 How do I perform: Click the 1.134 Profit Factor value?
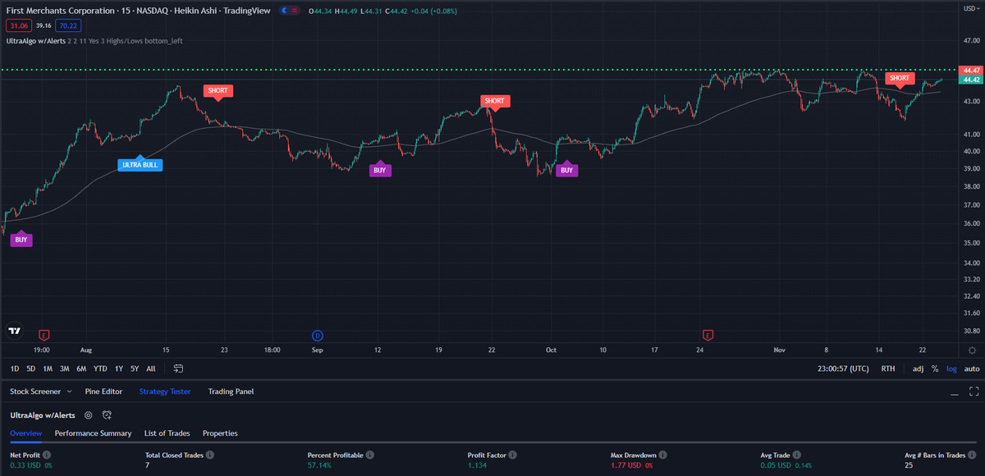pos(477,465)
